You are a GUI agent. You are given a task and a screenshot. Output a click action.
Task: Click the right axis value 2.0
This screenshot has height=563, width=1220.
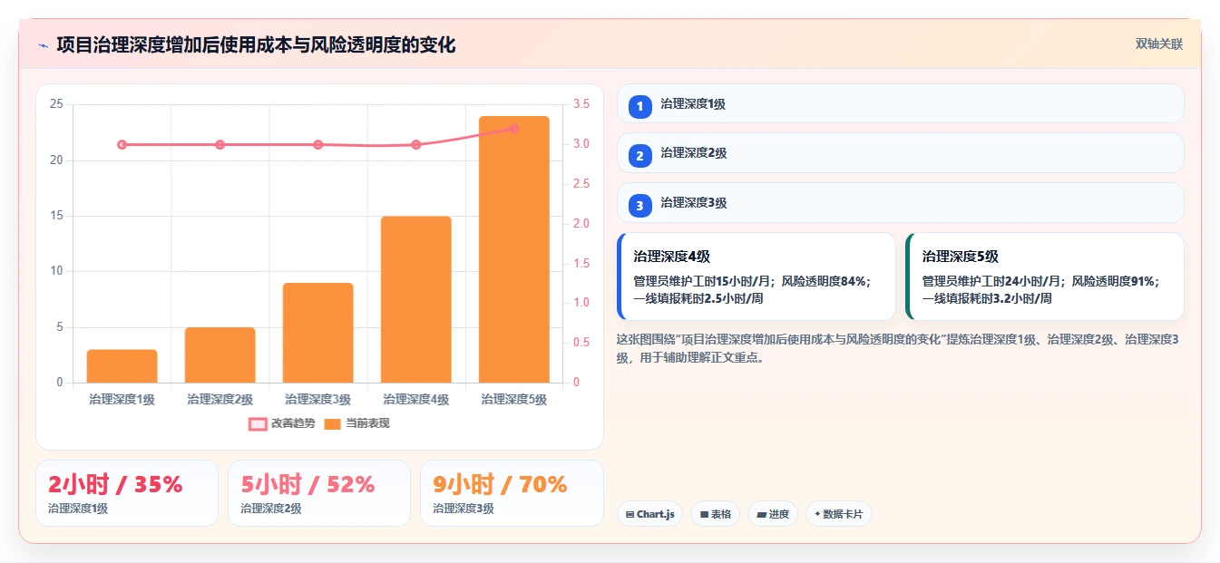coord(581,224)
